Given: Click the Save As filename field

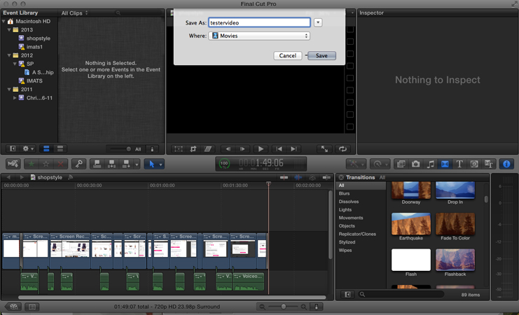Looking at the screenshot, I should click(259, 23).
